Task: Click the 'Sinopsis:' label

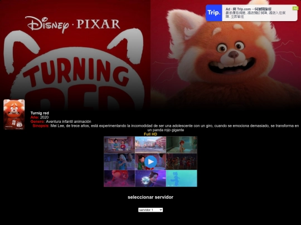Action: click(41, 126)
